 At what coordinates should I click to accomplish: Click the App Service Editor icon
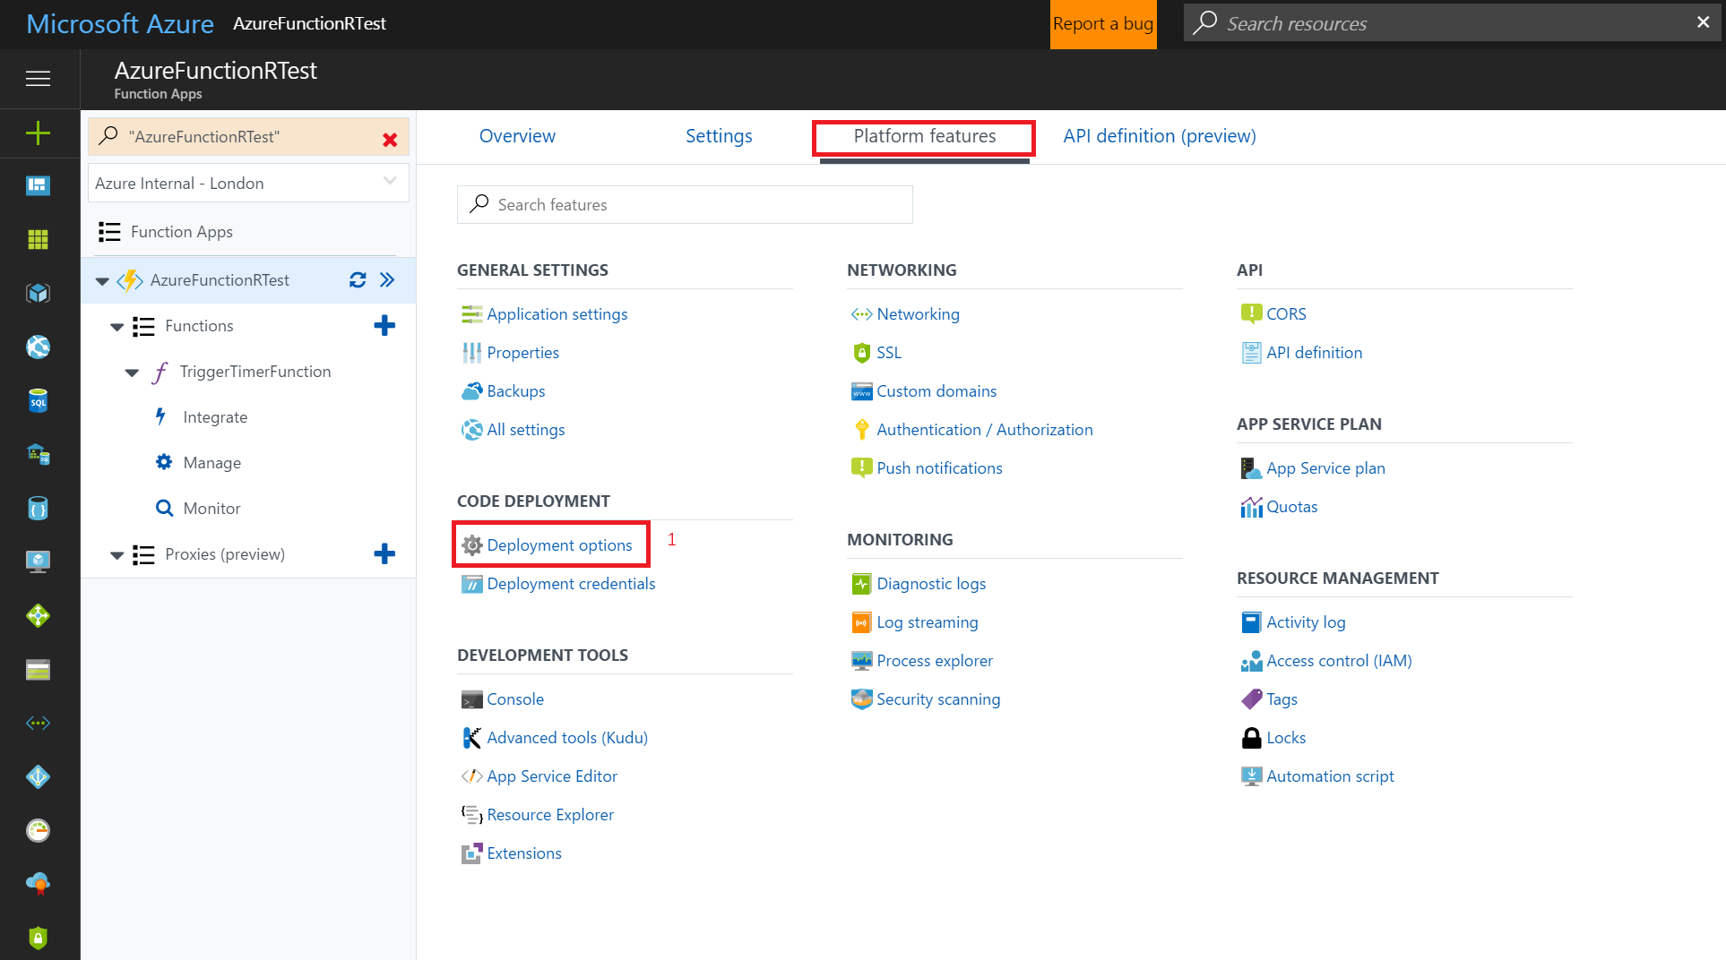tap(471, 776)
